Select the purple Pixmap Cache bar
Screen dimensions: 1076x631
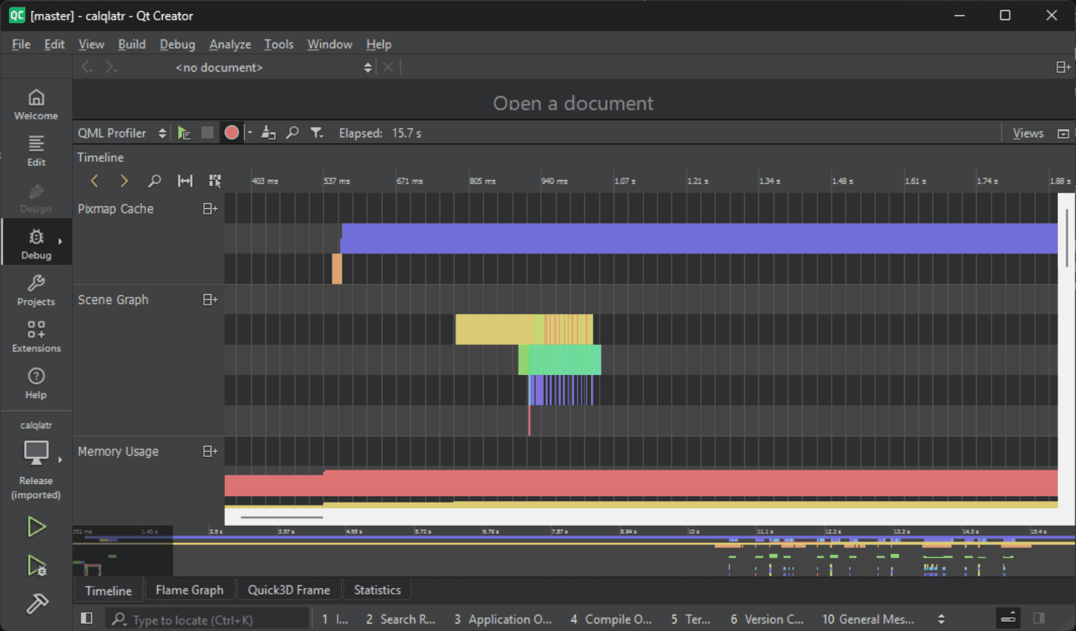tap(699, 238)
